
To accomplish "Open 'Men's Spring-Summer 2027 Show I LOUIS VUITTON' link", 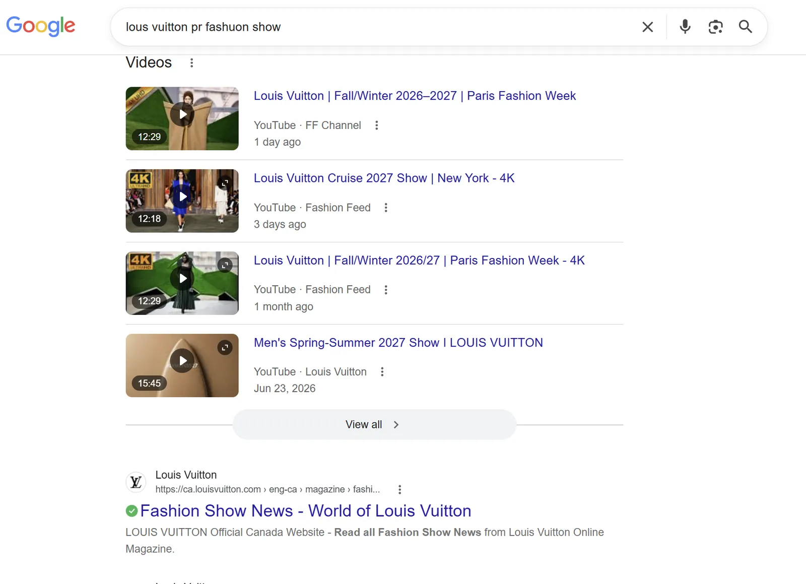I will click(x=398, y=343).
